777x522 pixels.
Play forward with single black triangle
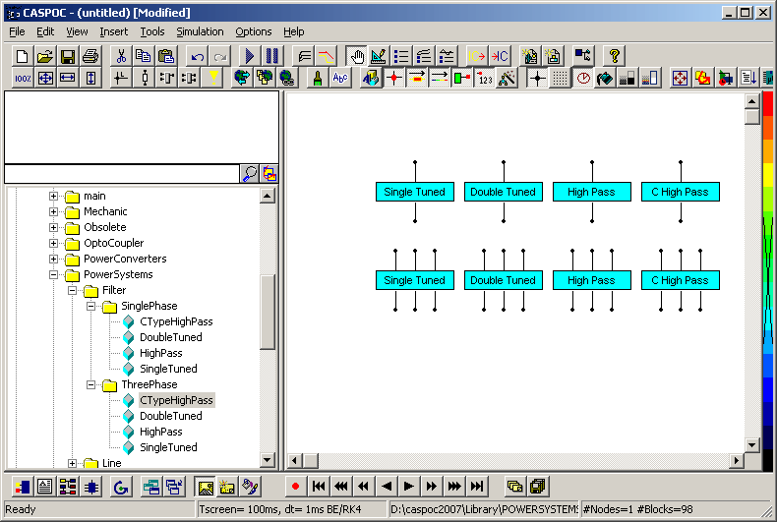point(409,487)
